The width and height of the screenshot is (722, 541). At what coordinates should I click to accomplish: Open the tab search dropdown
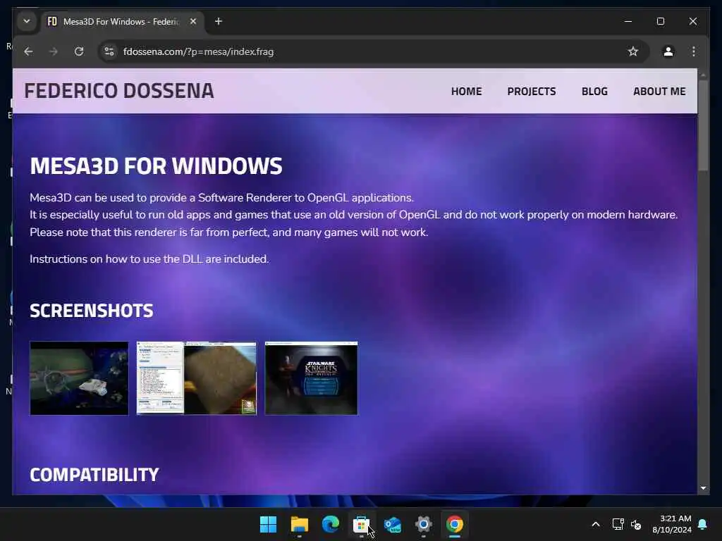(x=27, y=21)
